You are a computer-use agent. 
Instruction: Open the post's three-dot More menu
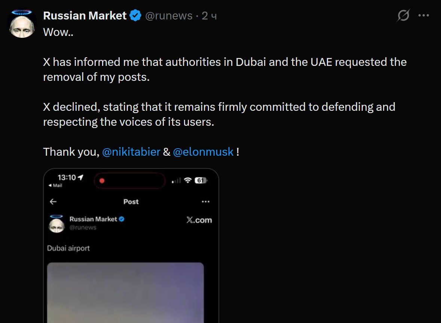(423, 16)
